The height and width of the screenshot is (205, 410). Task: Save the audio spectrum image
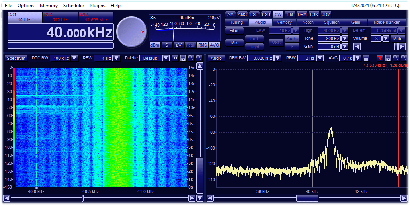tap(388, 58)
